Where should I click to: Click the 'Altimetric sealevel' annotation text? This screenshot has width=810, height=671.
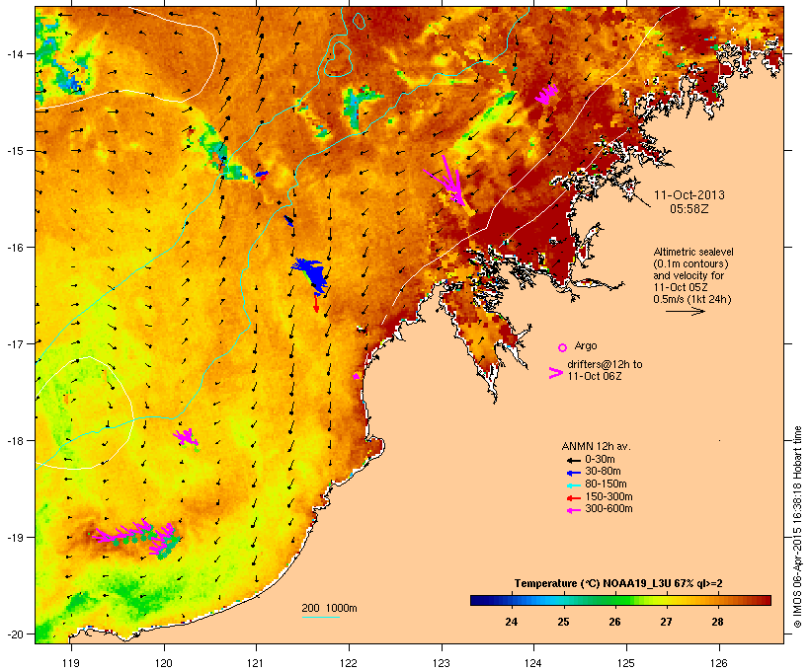click(x=693, y=252)
